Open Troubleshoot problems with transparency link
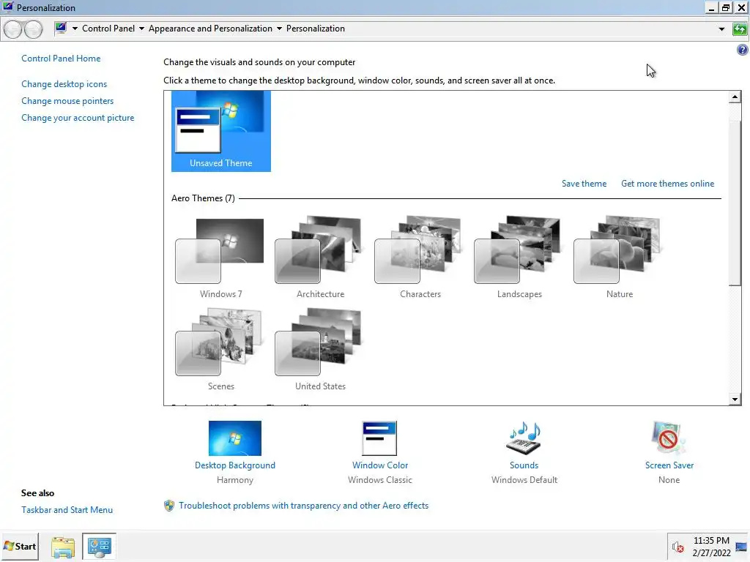750x562 pixels. [x=303, y=506]
